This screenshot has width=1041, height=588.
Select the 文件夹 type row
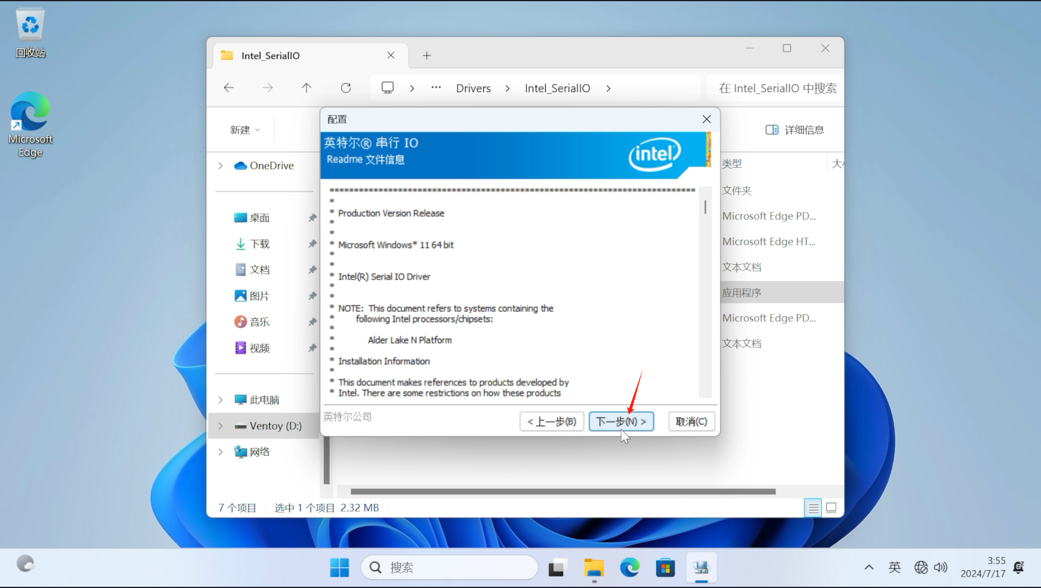coord(737,191)
